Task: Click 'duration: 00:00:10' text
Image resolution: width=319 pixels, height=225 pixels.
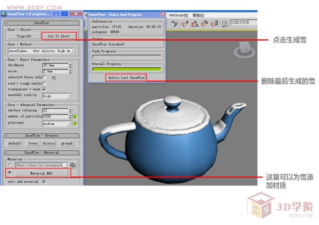Action: point(145,27)
